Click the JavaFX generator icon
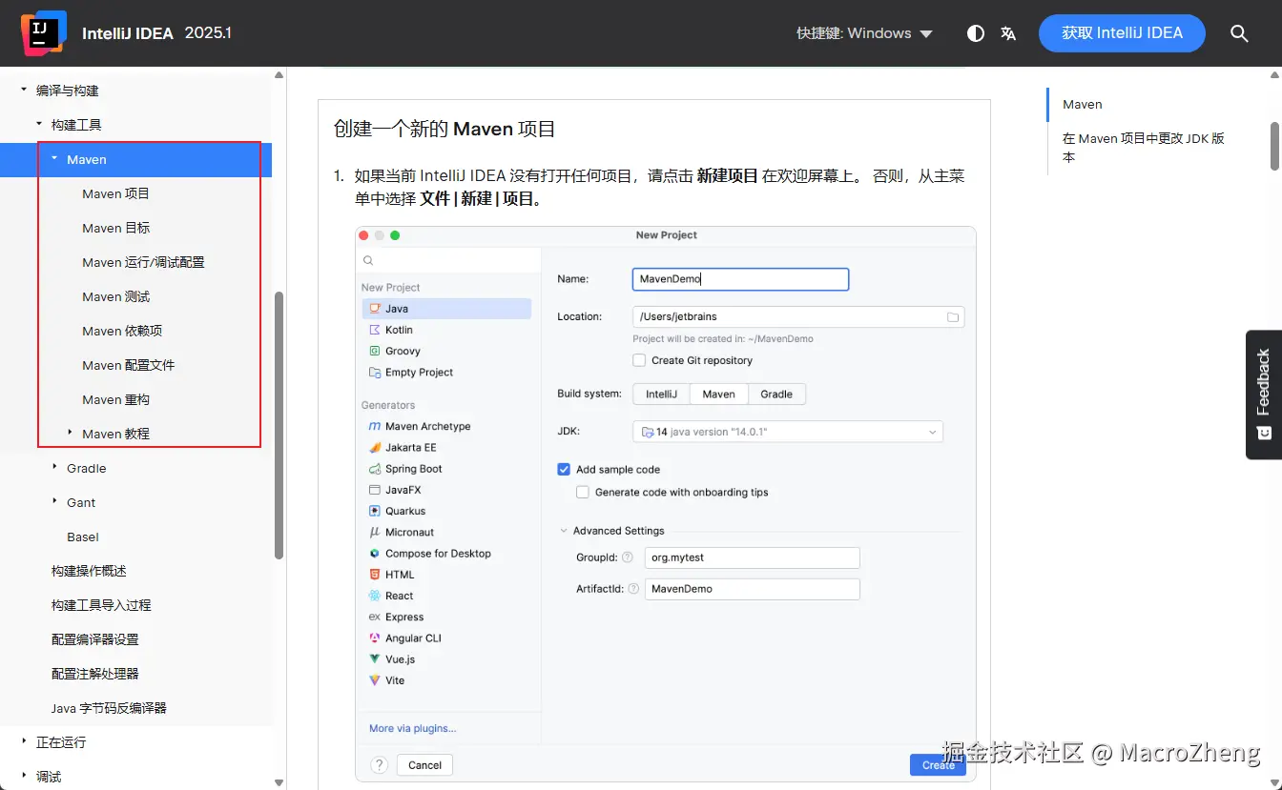The height and width of the screenshot is (790, 1282). click(x=375, y=490)
